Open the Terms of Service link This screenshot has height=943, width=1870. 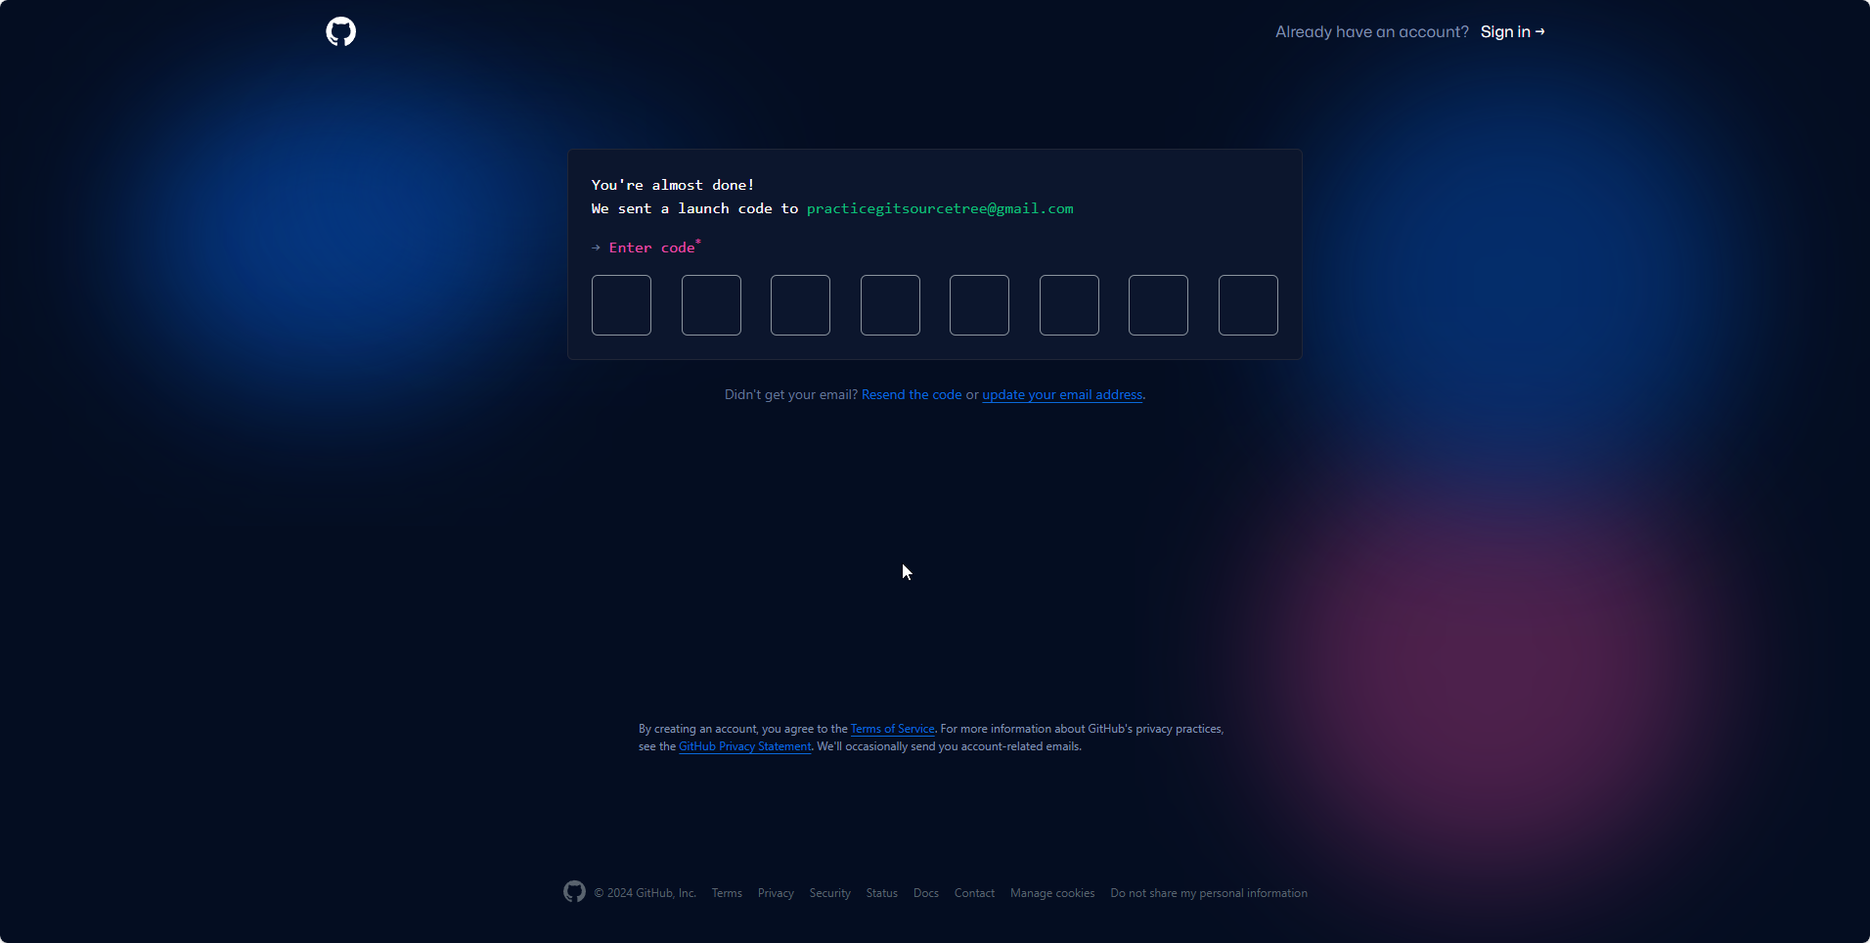tap(891, 728)
